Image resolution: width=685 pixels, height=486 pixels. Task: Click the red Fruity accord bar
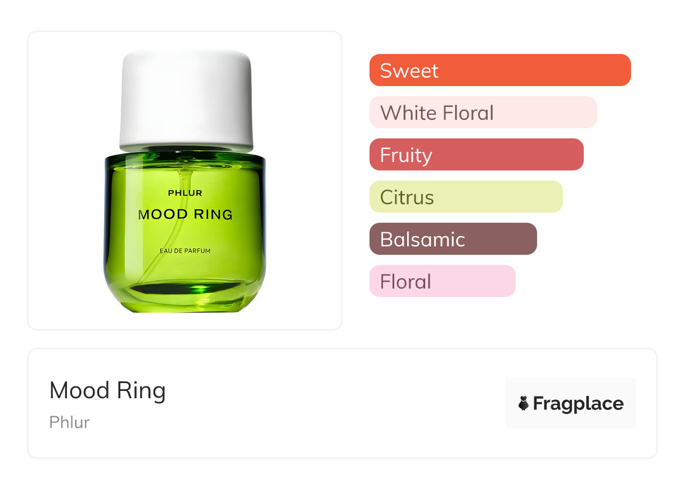click(476, 155)
